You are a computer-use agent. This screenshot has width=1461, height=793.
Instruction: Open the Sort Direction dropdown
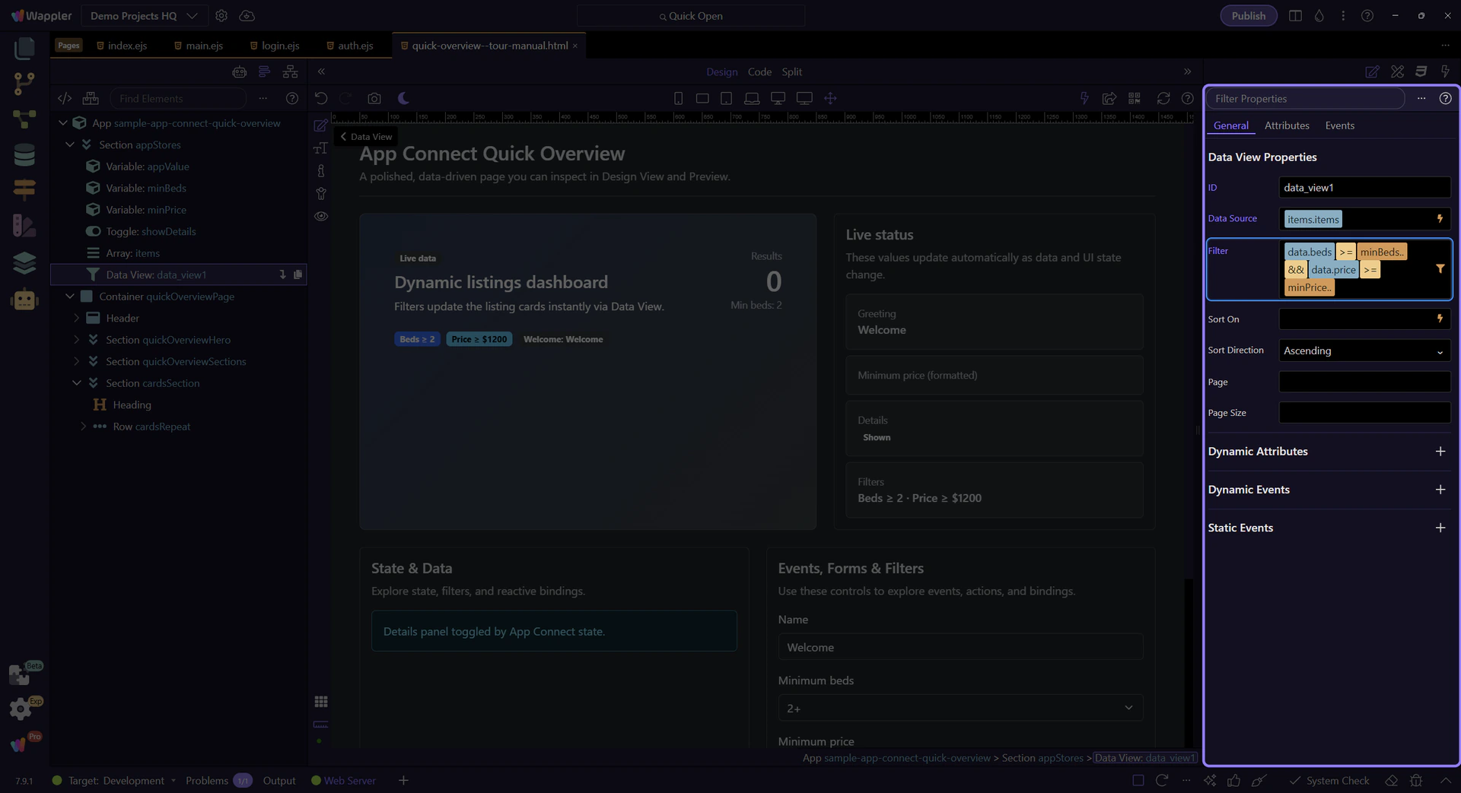1364,351
